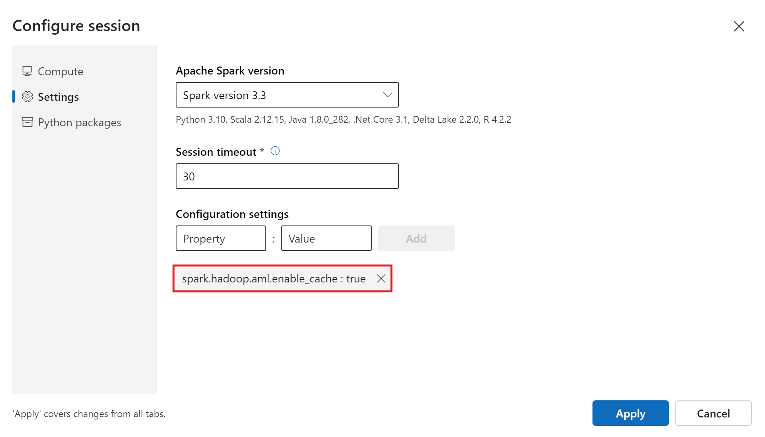Cancel the session configuration
This screenshot has height=437, width=765.
pos(713,413)
